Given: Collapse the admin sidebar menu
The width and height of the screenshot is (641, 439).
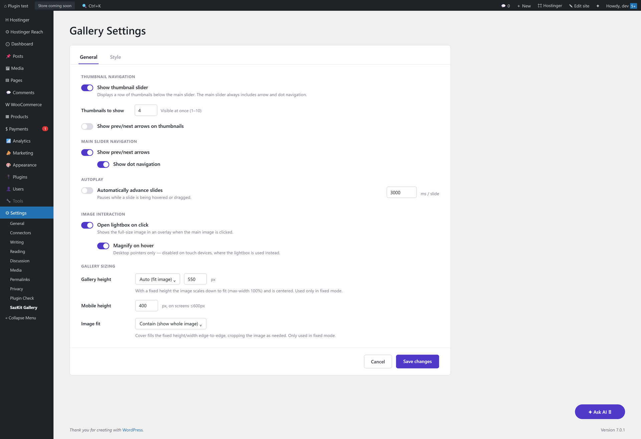Looking at the screenshot, I should (x=21, y=318).
